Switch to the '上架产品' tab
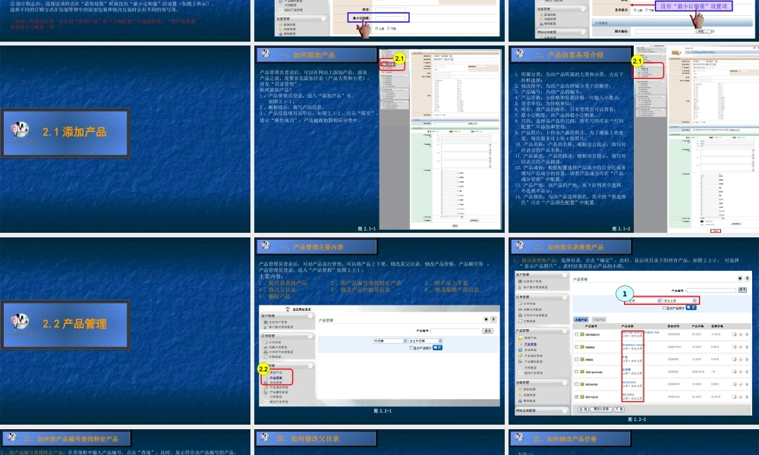Image resolution: width=759 pixels, height=455 pixels. pos(581,319)
